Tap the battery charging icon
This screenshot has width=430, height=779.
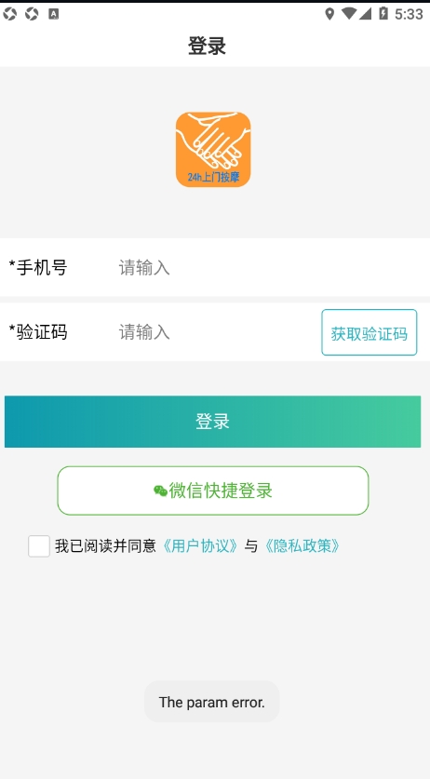[x=383, y=14]
